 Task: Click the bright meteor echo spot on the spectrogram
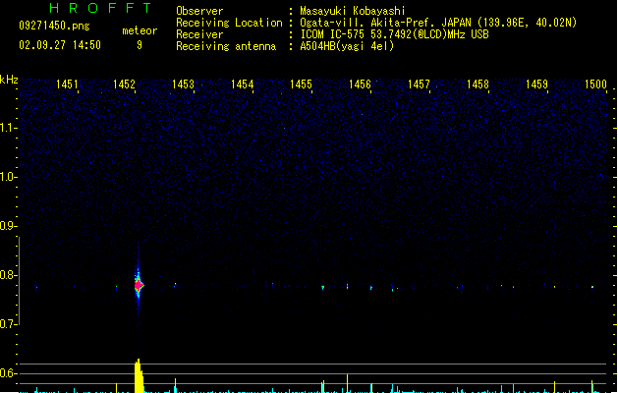[x=139, y=284]
